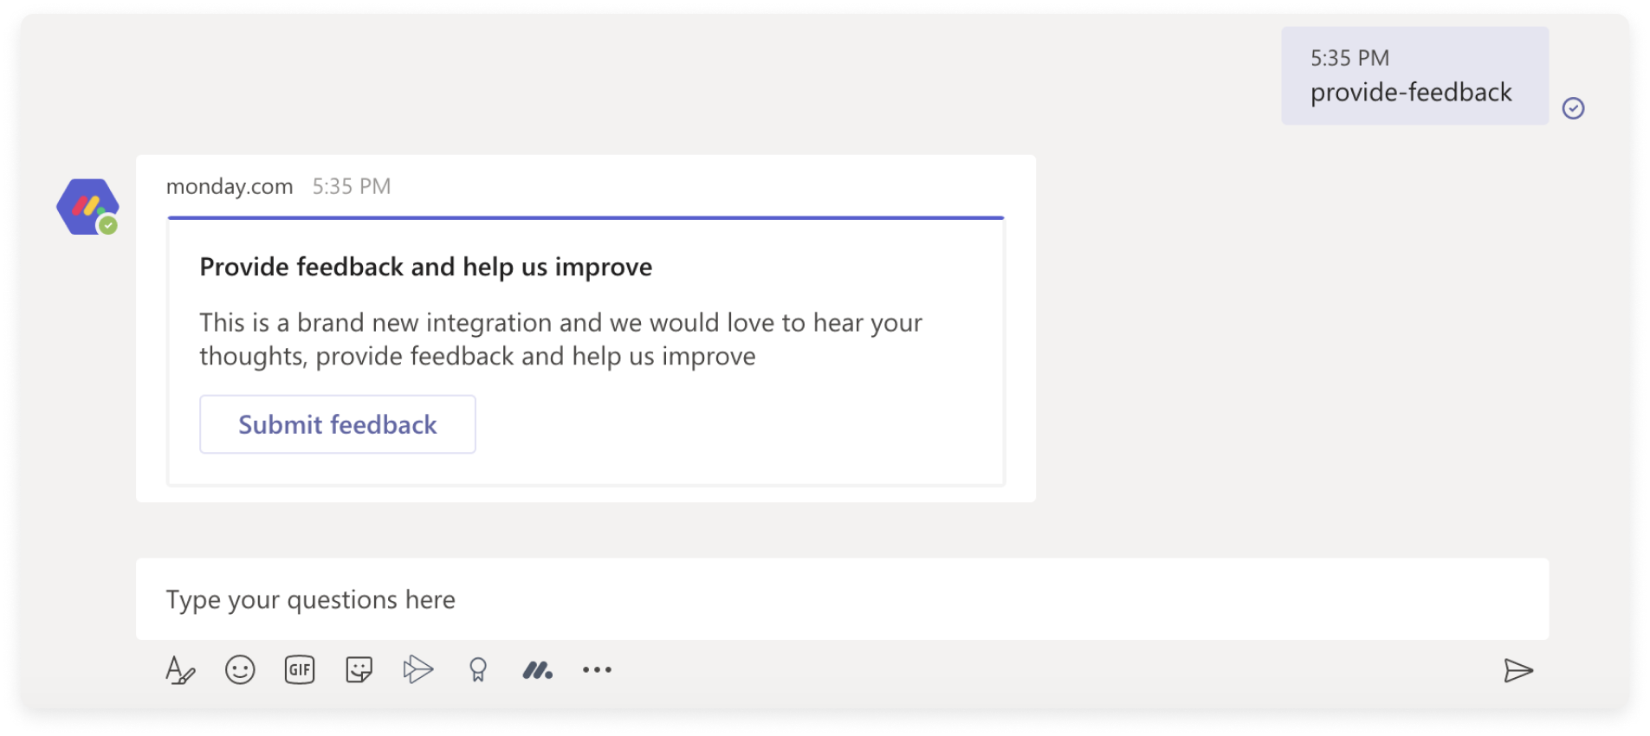The width and height of the screenshot is (1650, 736).
Task: Open the GIF picker
Action: pyautogui.click(x=300, y=670)
